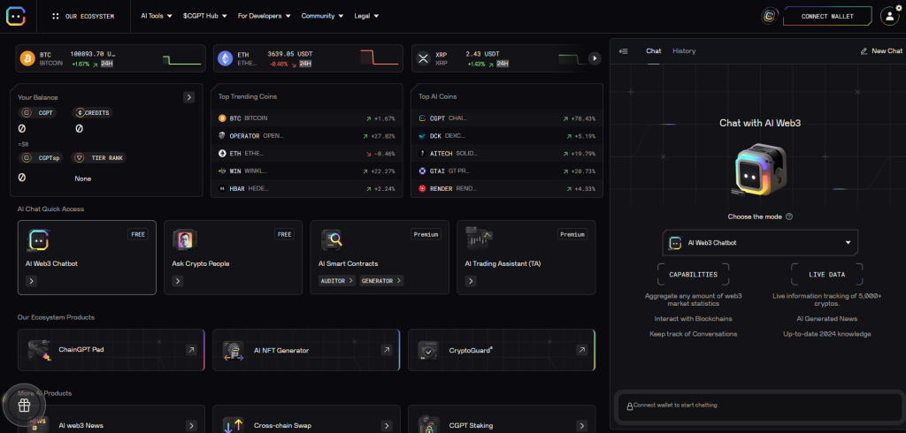This screenshot has height=433, width=906.
Task: Click the AI NFT Generator icon
Action: (234, 351)
